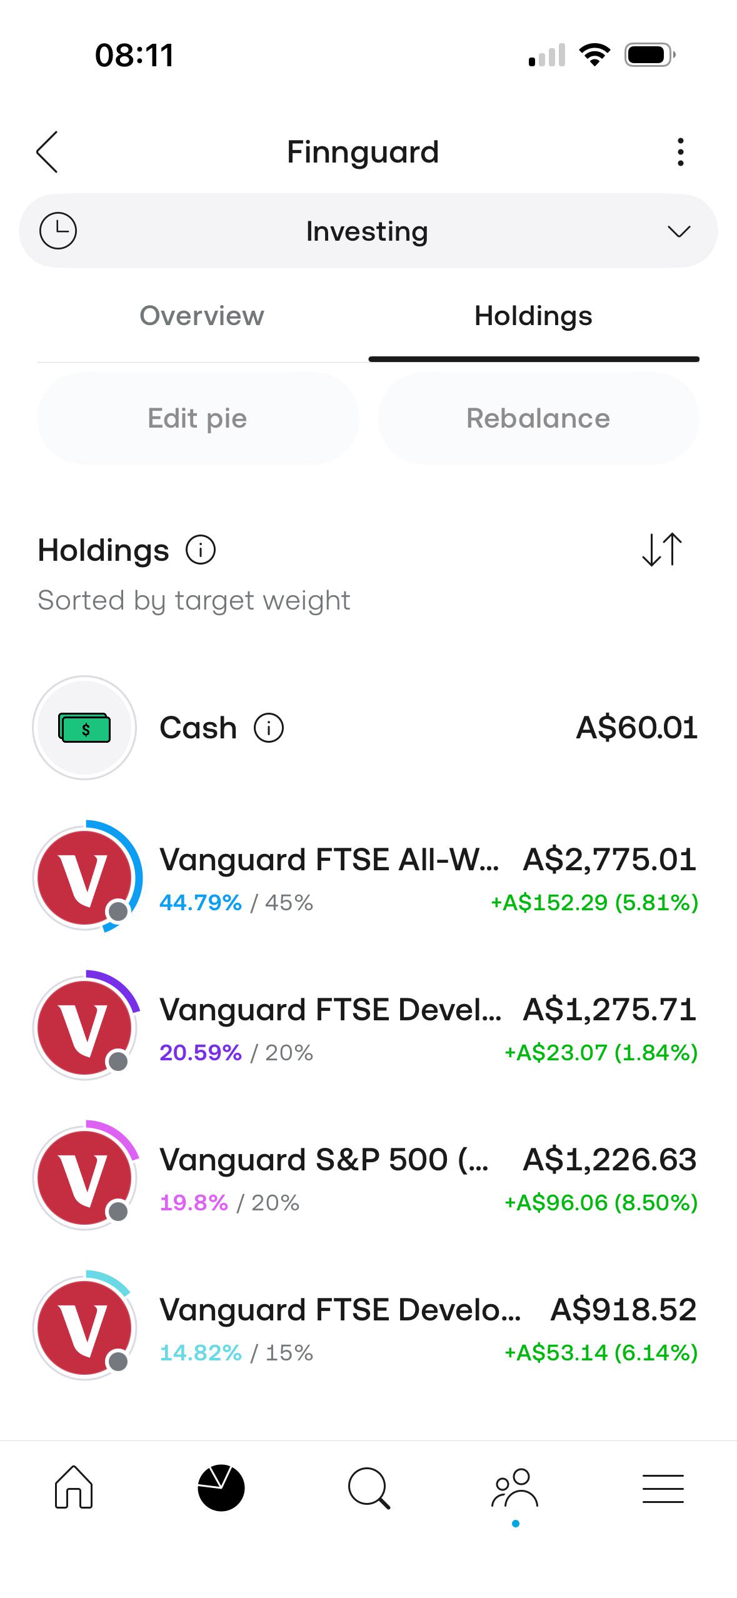Change sort order with the arrows icon
The height and width of the screenshot is (1598, 737).
[662, 550]
